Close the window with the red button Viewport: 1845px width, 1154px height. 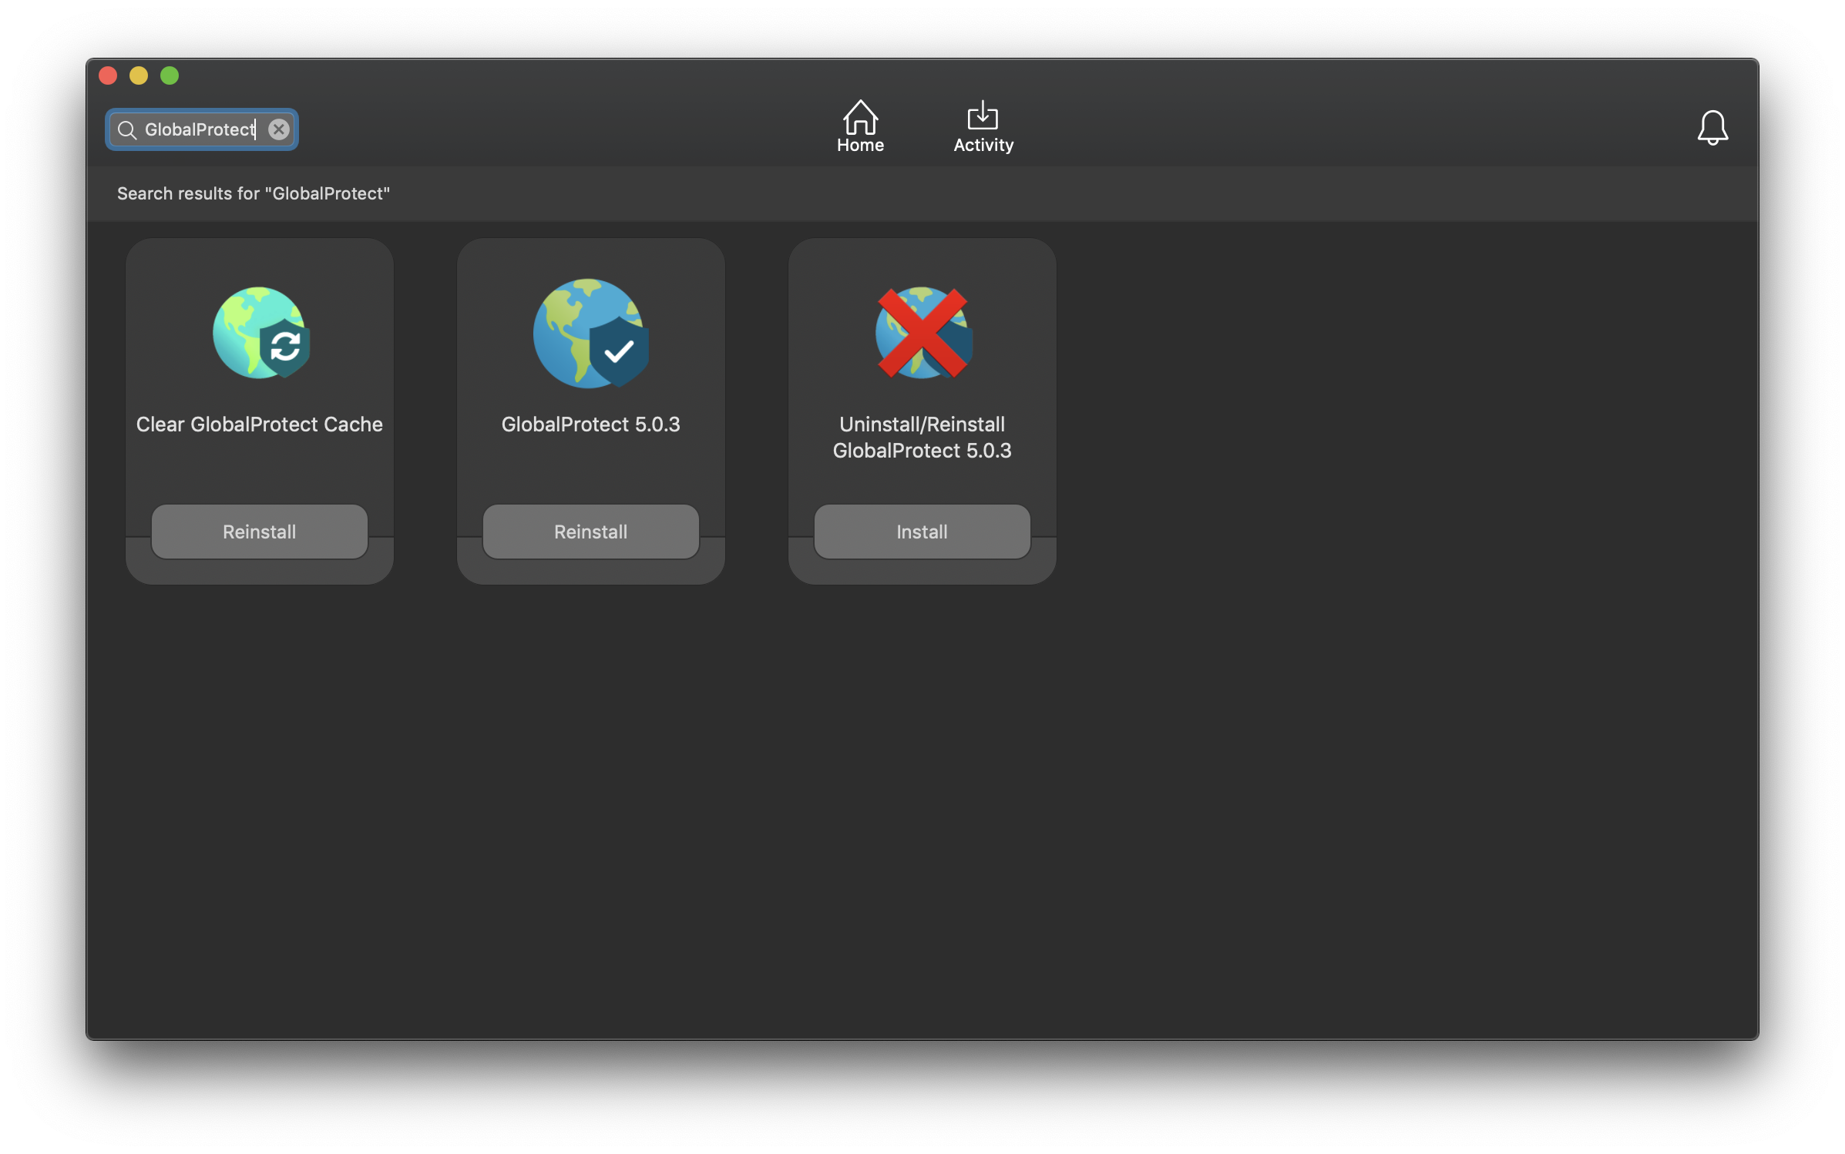[108, 75]
